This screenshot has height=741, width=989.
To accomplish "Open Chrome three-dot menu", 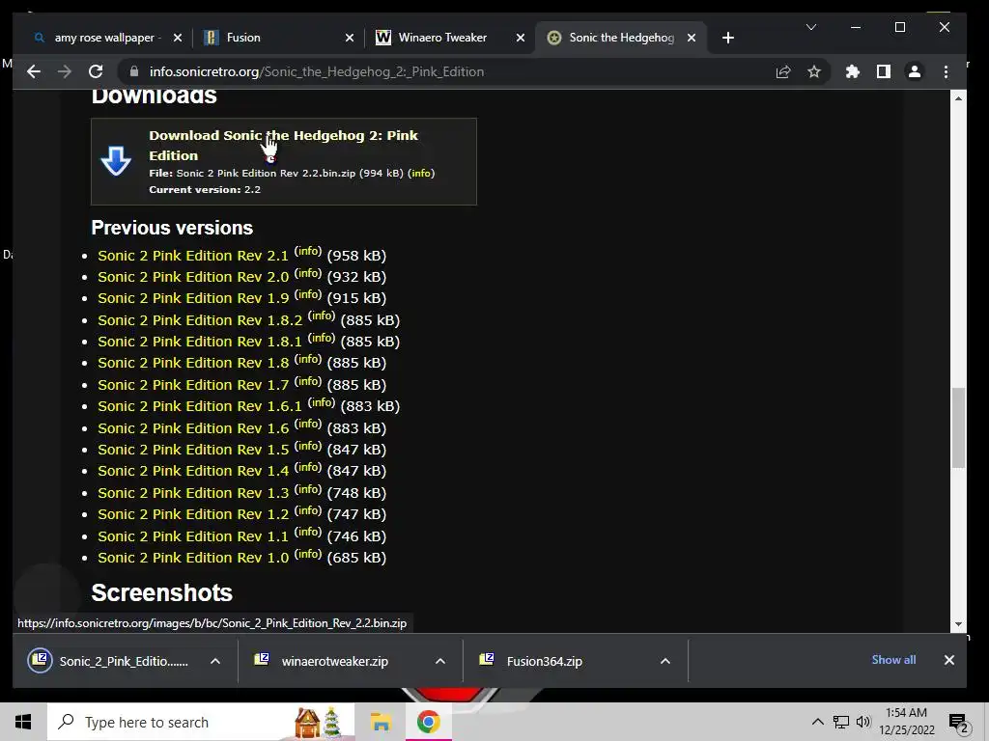I will click(x=946, y=71).
